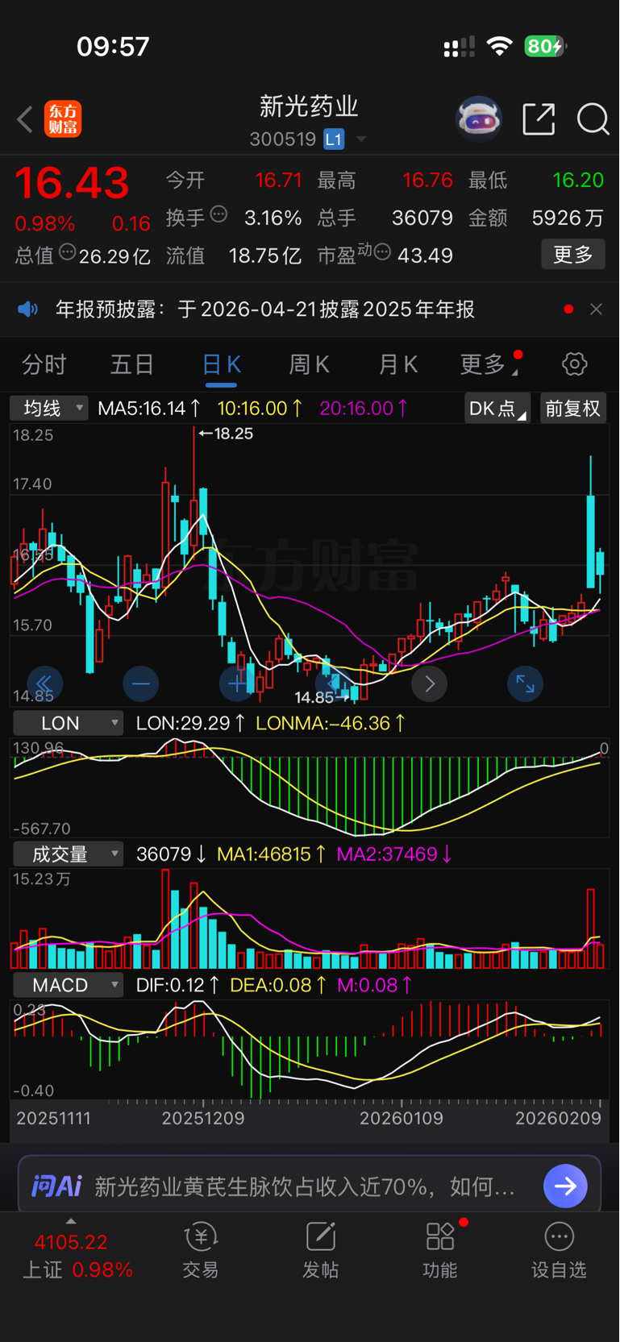Tap the 09:57 clock
Image resolution: width=620 pixels, height=1342 pixels.
click(x=113, y=46)
